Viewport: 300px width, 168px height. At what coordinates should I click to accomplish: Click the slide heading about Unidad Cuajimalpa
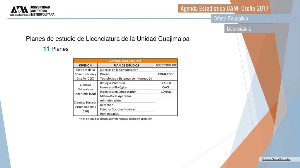click(108, 39)
